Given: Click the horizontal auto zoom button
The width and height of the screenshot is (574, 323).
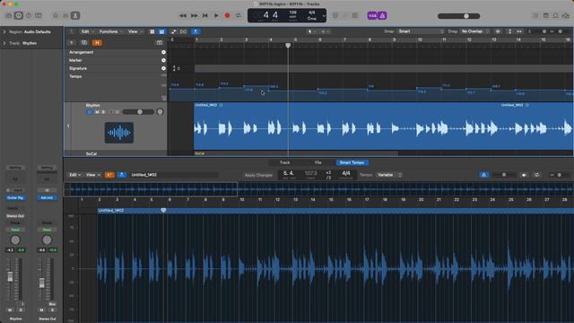Looking at the screenshot, I should click(519, 31).
